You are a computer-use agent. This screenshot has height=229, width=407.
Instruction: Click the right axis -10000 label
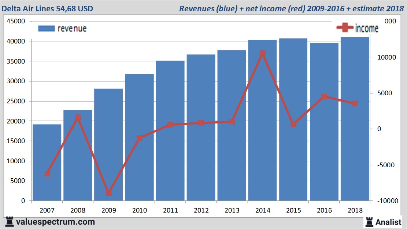pyautogui.click(x=388, y=201)
